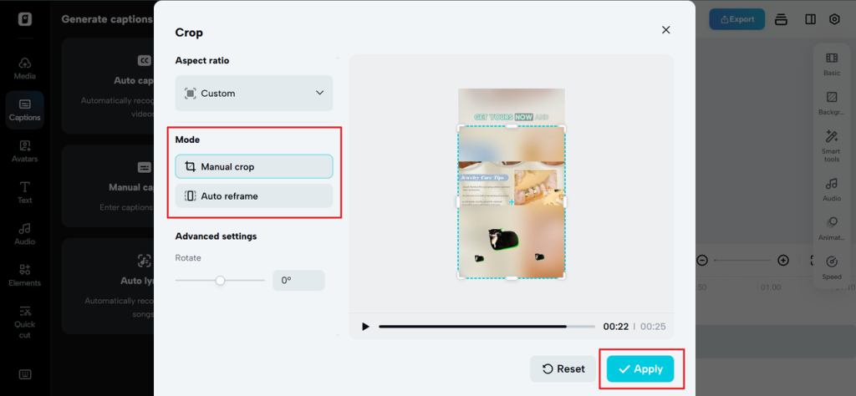Switch to Auto reframe mode
The width and height of the screenshot is (856, 396).
tap(254, 195)
